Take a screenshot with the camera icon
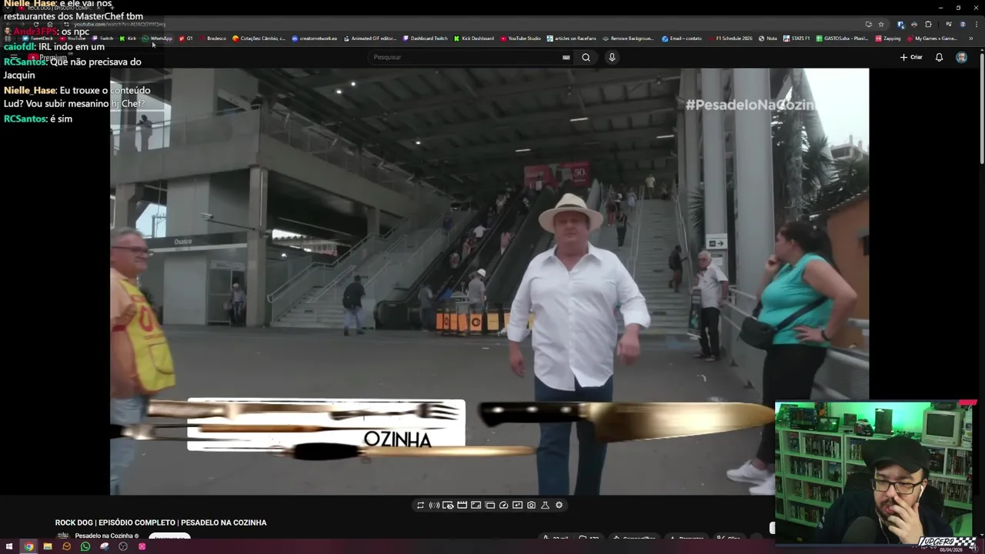 coord(531,506)
